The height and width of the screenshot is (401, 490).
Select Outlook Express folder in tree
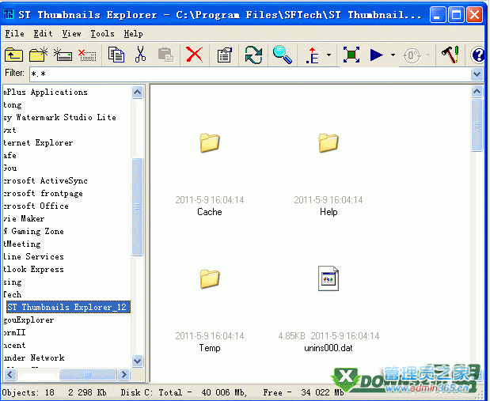point(34,269)
